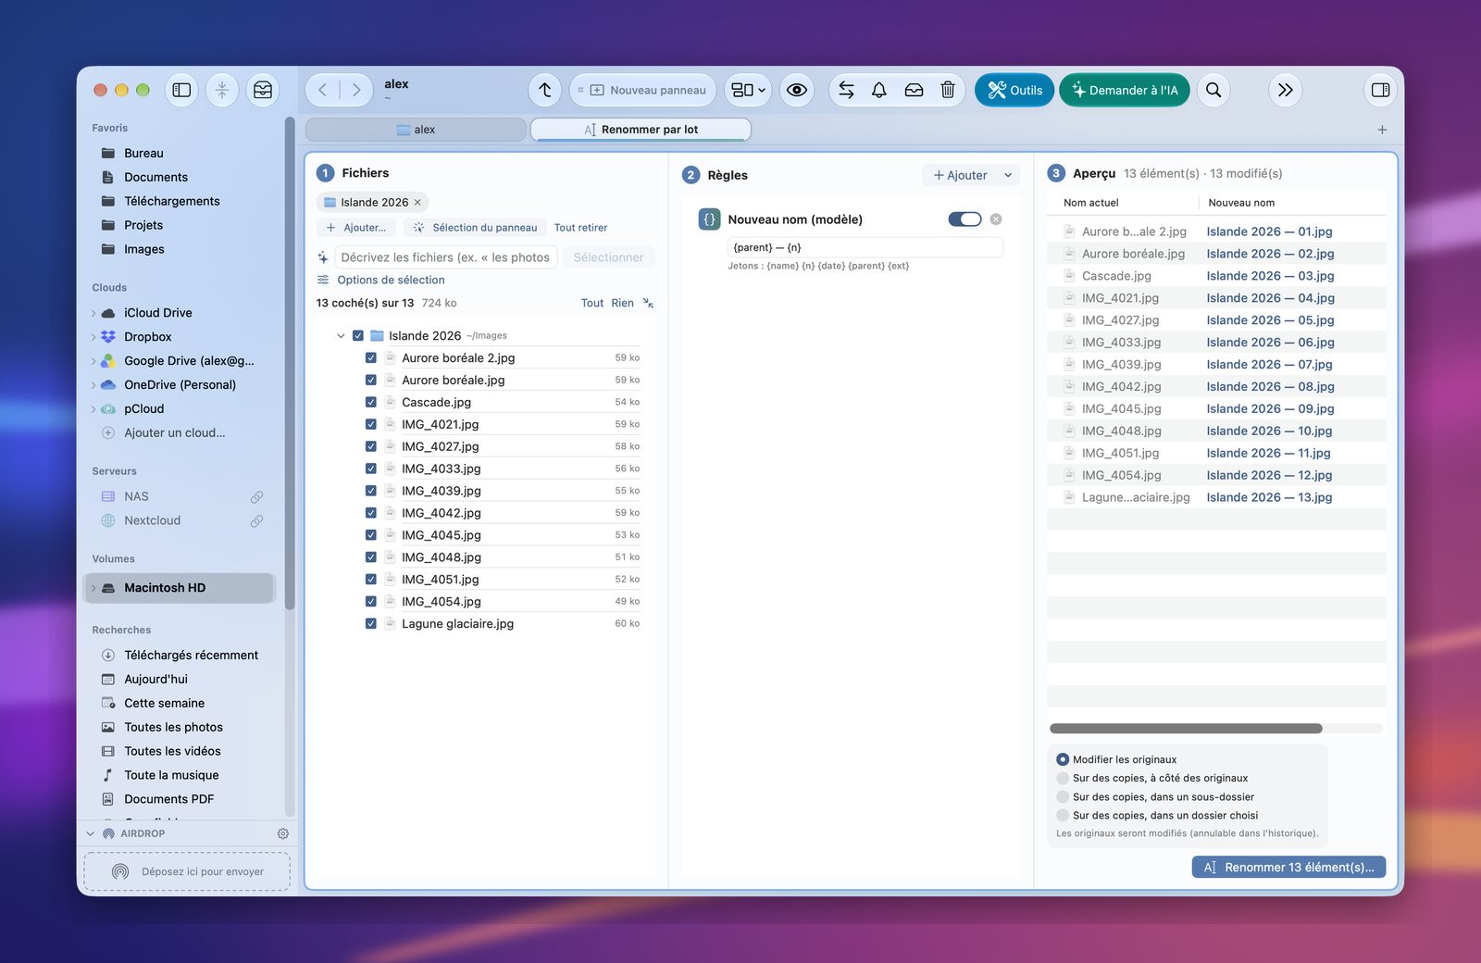Click Tout retirer link
Screen dimensions: 1481x963
pyautogui.click(x=580, y=228)
